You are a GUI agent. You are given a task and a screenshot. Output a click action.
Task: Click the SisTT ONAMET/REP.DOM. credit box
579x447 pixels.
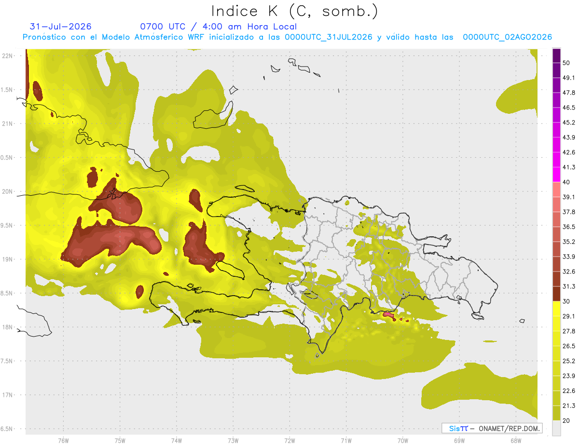pyautogui.click(x=492, y=428)
